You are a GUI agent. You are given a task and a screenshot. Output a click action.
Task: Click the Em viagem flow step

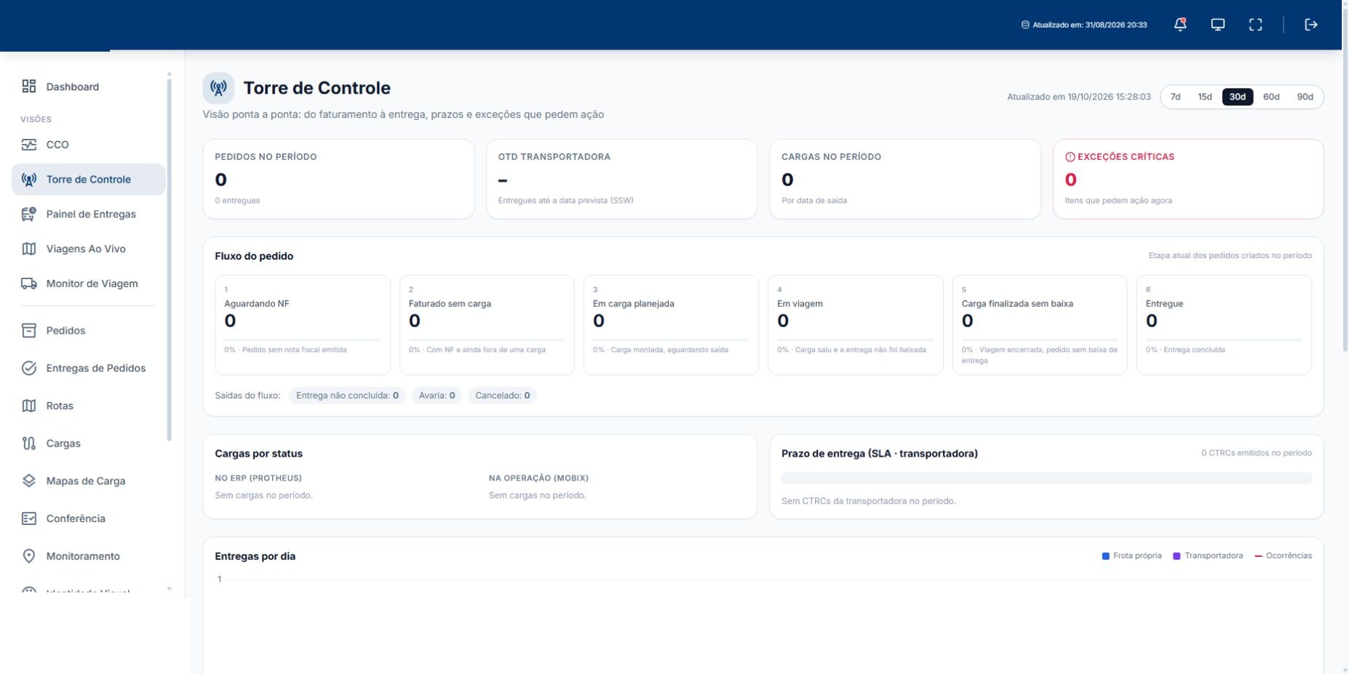point(856,325)
